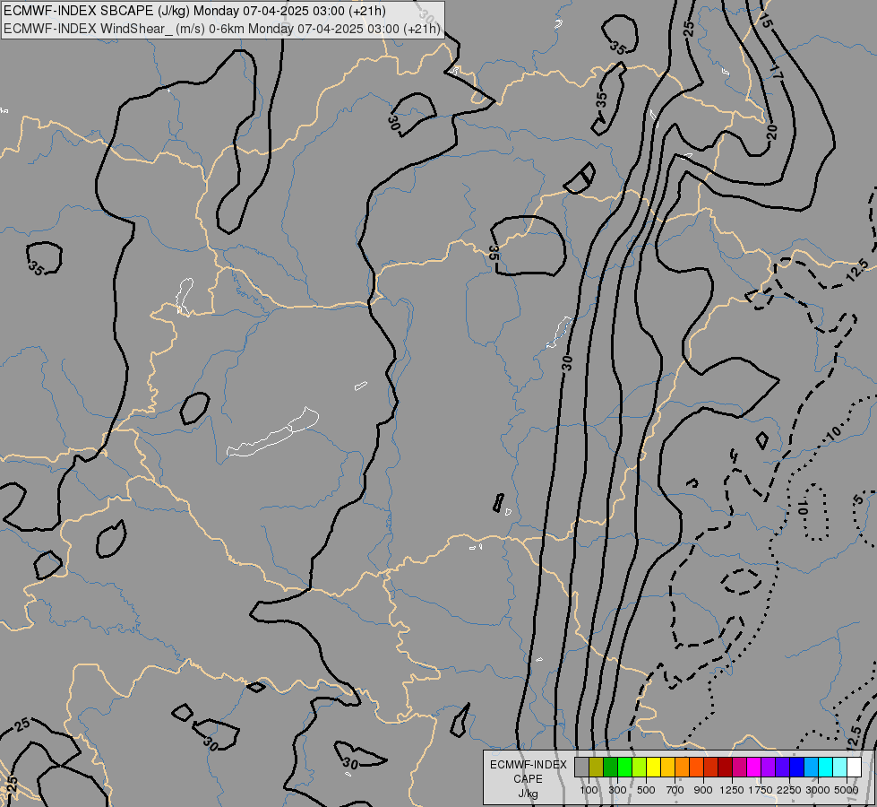This screenshot has width=877, height=807.
Task: Click the contour label 15
Action: (x=765, y=22)
